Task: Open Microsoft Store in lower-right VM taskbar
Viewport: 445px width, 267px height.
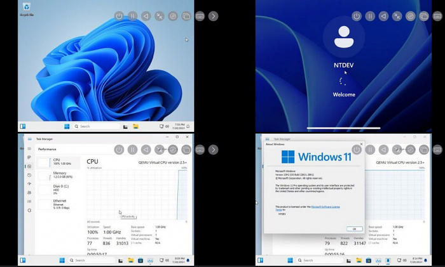Action: click(x=369, y=260)
